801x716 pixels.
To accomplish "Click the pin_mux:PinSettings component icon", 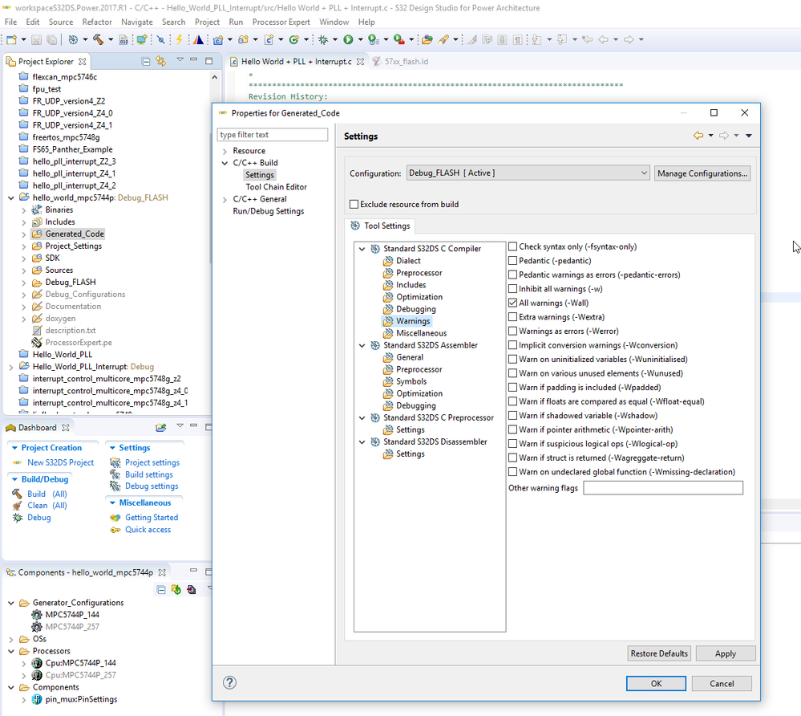I will (37, 699).
